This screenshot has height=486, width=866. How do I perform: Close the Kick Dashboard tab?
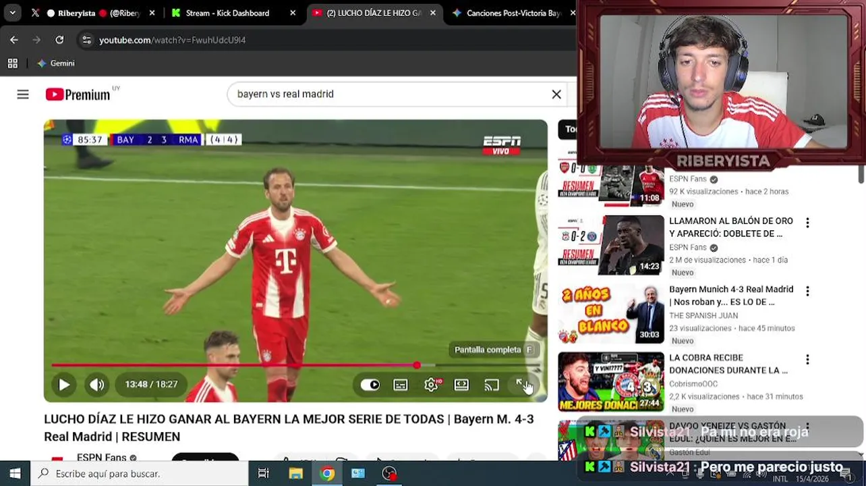tap(293, 13)
